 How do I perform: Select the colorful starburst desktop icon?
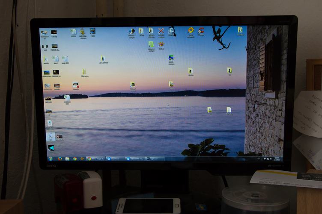(x=161, y=45)
